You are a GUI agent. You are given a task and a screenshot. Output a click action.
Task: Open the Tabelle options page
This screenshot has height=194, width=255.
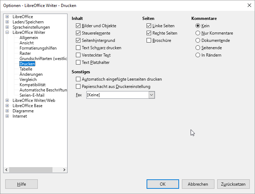pyautogui.click(x=26, y=69)
